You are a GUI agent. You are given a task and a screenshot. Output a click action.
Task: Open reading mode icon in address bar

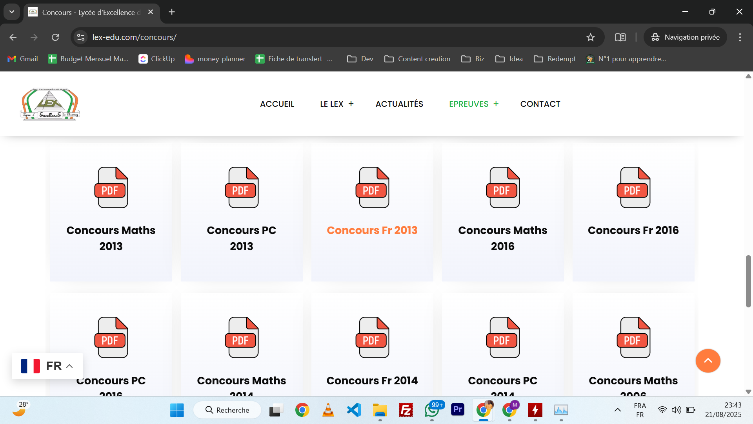point(620,37)
